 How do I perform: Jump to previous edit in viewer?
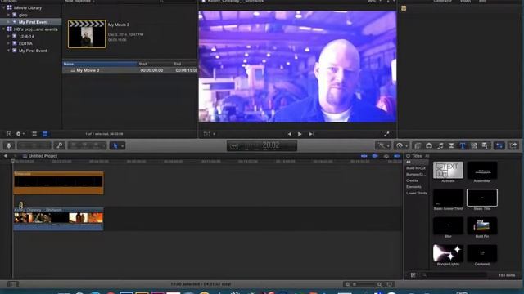click(289, 134)
